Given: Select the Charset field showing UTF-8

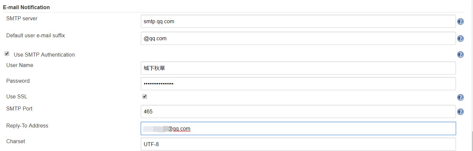Looking at the screenshot, I should [298, 144].
